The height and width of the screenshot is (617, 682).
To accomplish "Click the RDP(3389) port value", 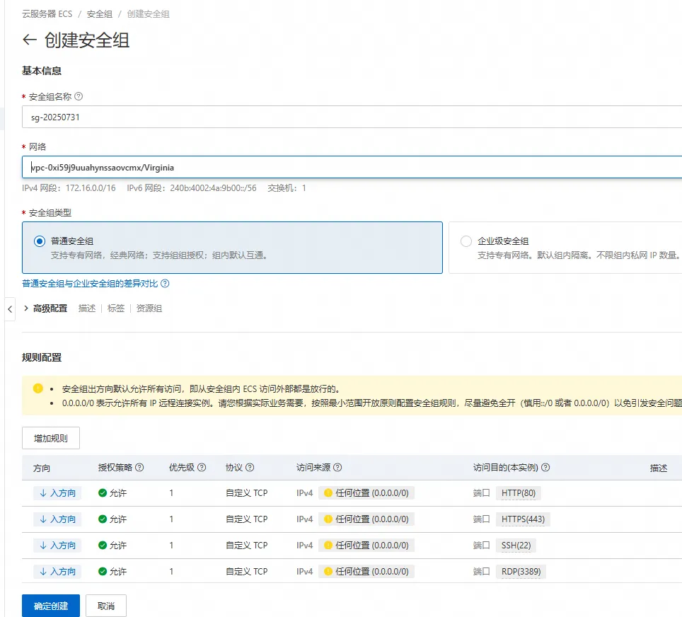I will (x=521, y=571).
